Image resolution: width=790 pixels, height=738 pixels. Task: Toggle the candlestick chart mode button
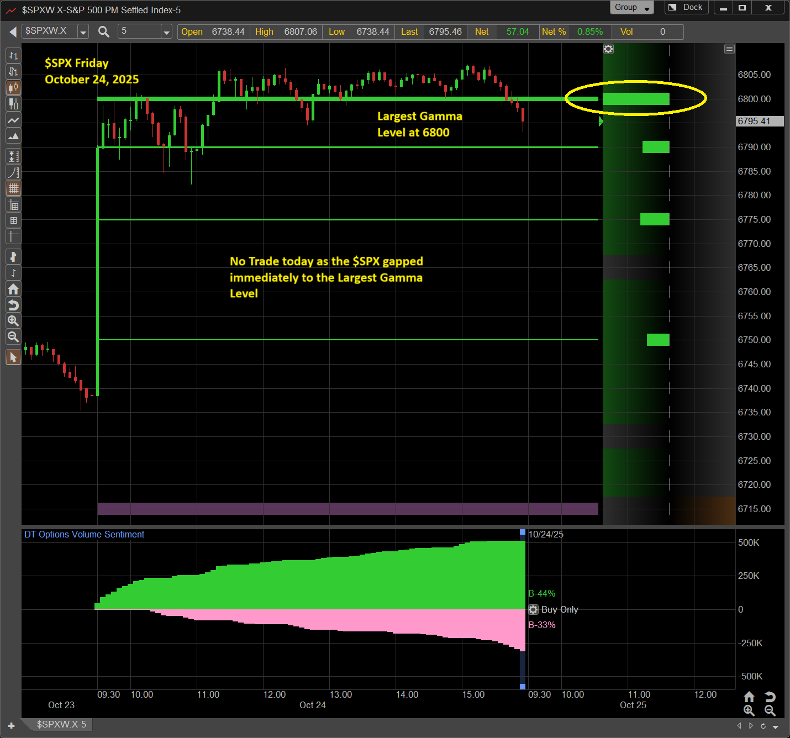pos(13,88)
